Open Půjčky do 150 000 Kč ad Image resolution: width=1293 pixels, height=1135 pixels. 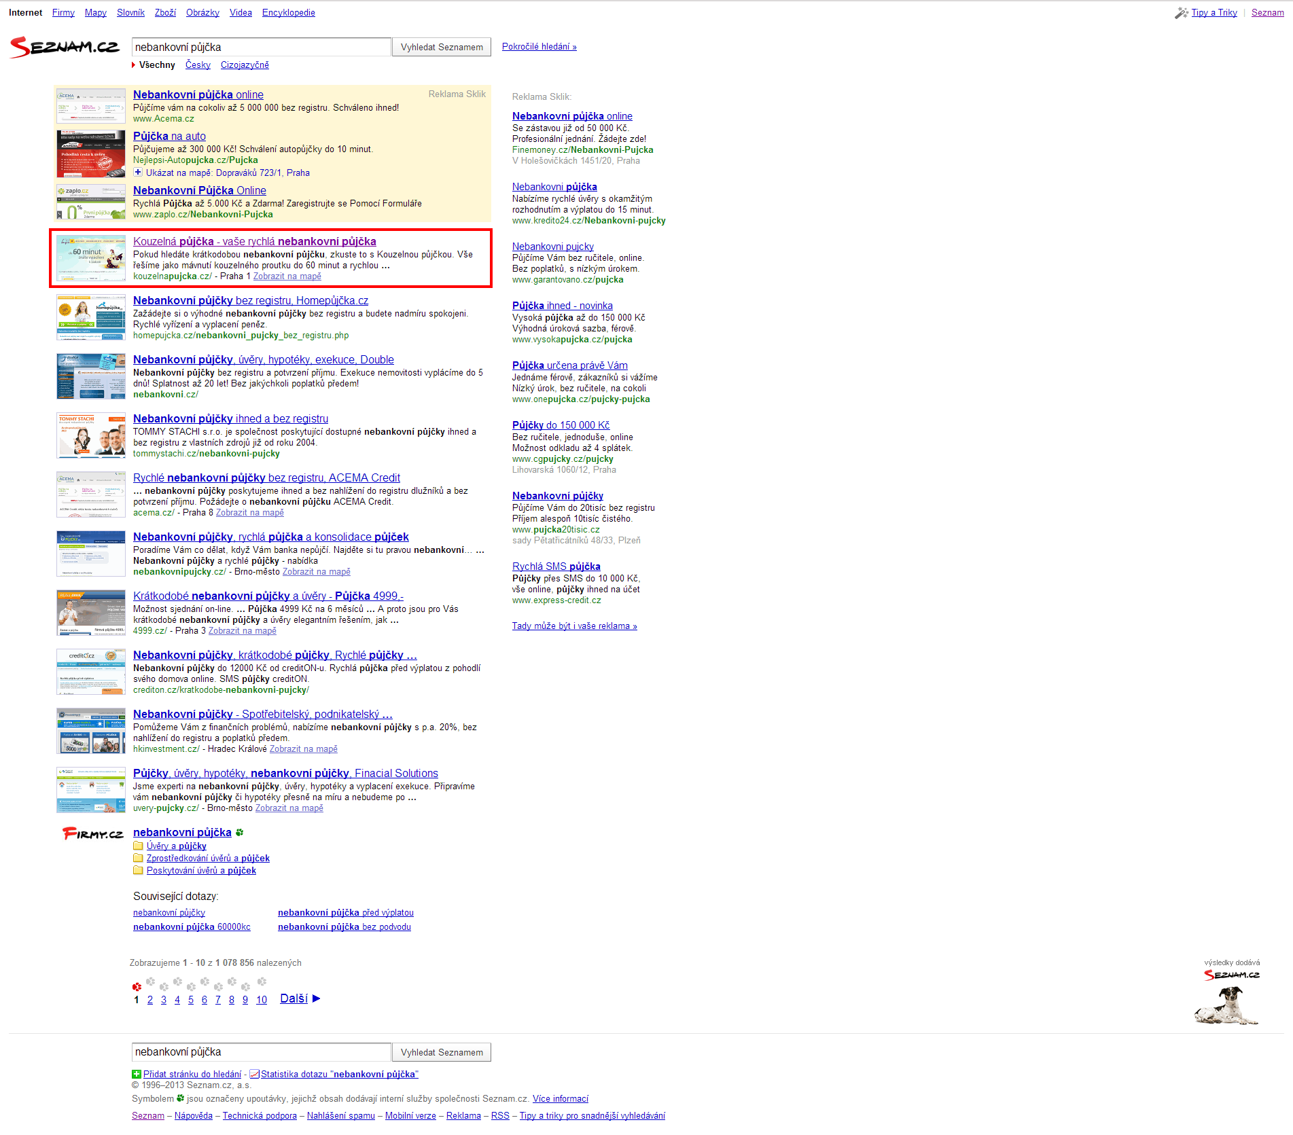[x=561, y=425]
